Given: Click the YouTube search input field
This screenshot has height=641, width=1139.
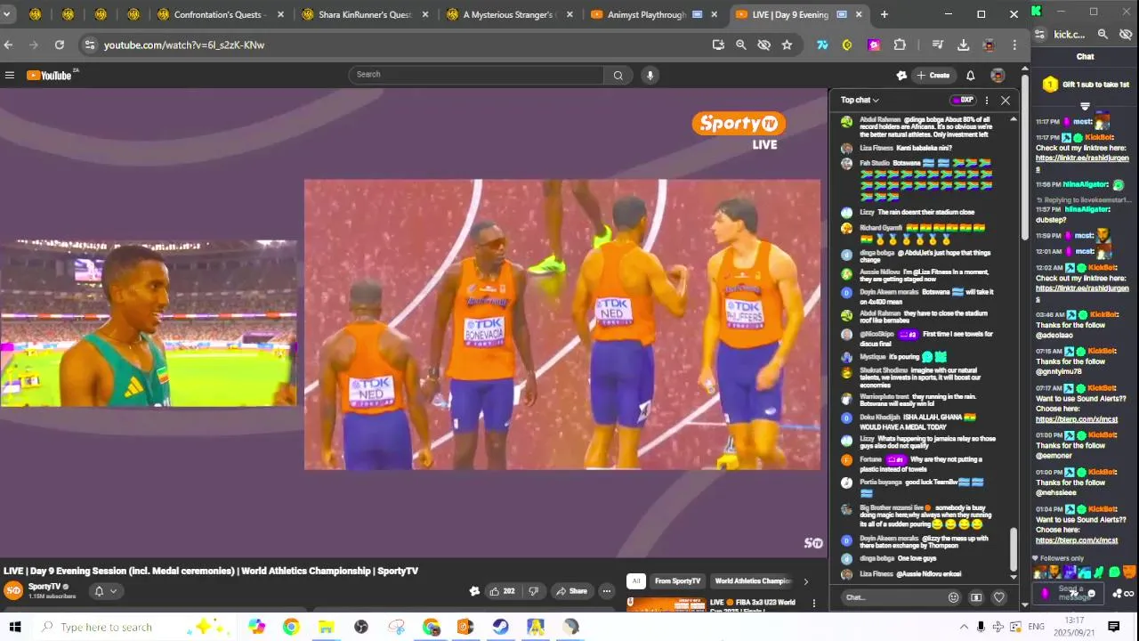Looking at the screenshot, I should click(476, 75).
